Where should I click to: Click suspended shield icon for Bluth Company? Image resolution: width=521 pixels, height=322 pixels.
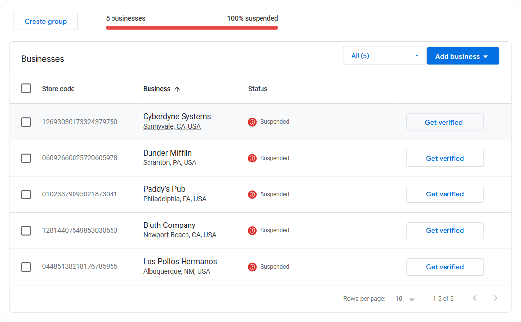pyautogui.click(x=252, y=230)
